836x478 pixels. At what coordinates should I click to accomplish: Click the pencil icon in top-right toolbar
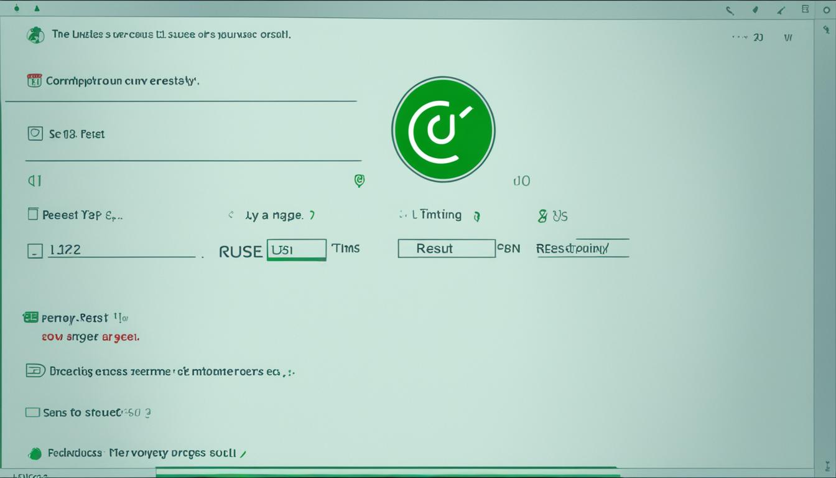pos(781,9)
